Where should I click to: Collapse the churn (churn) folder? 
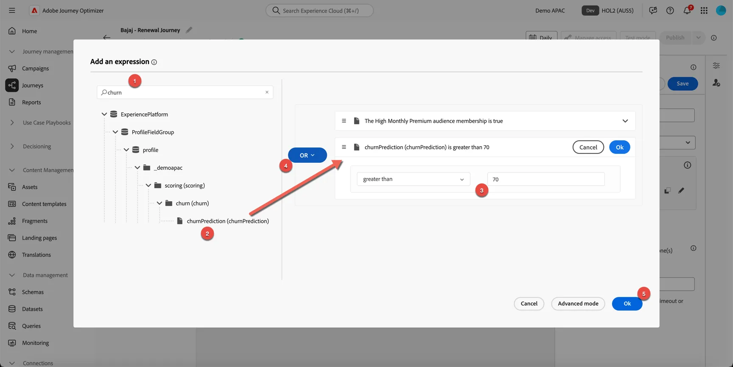click(159, 203)
